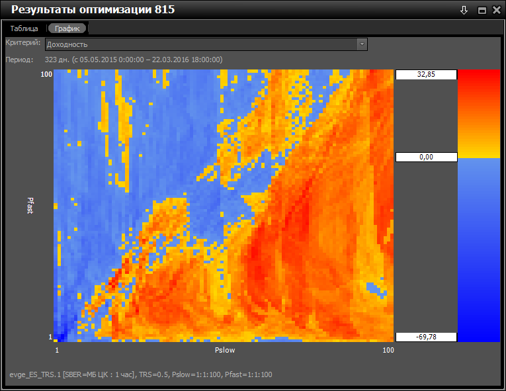Click the X-axis right tick label 100
The image size is (506, 391).
388,350
